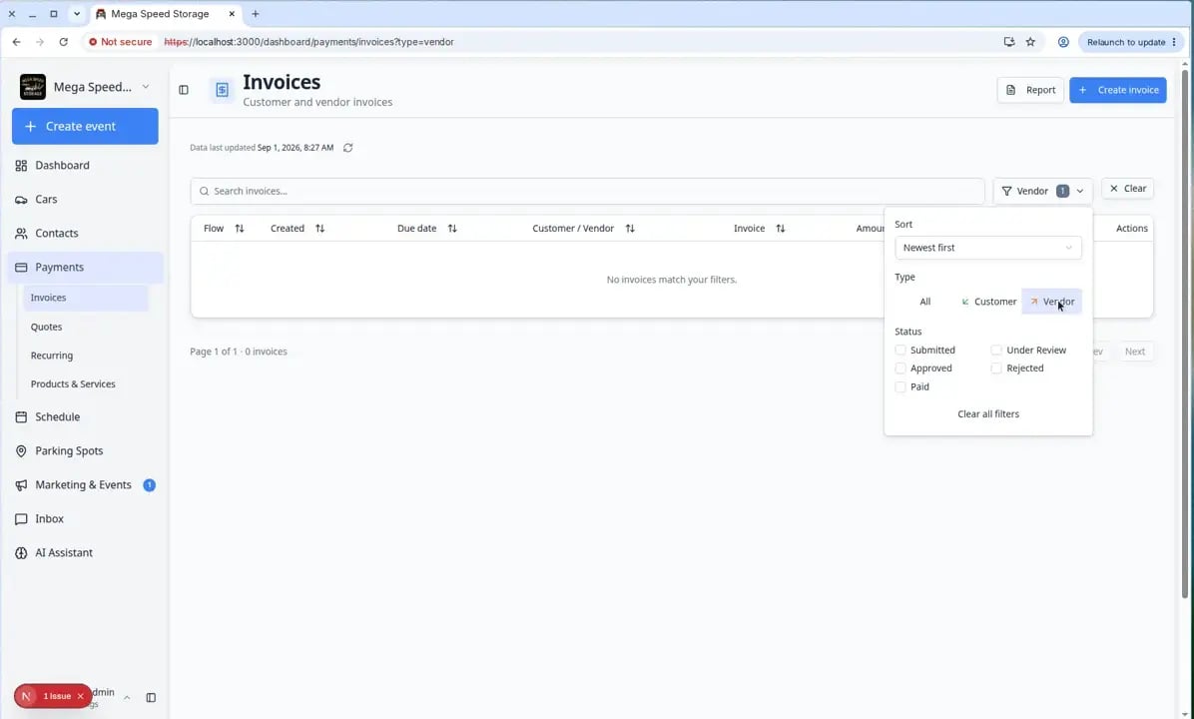Click Clear all filters link
The width and height of the screenshot is (1194, 719).
tap(987, 414)
